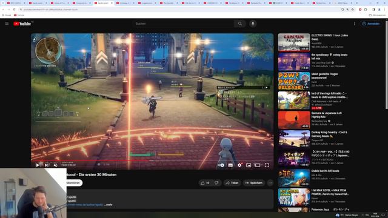Go back with the browser back arrow
The image size is (388, 218).
tap(3, 10)
